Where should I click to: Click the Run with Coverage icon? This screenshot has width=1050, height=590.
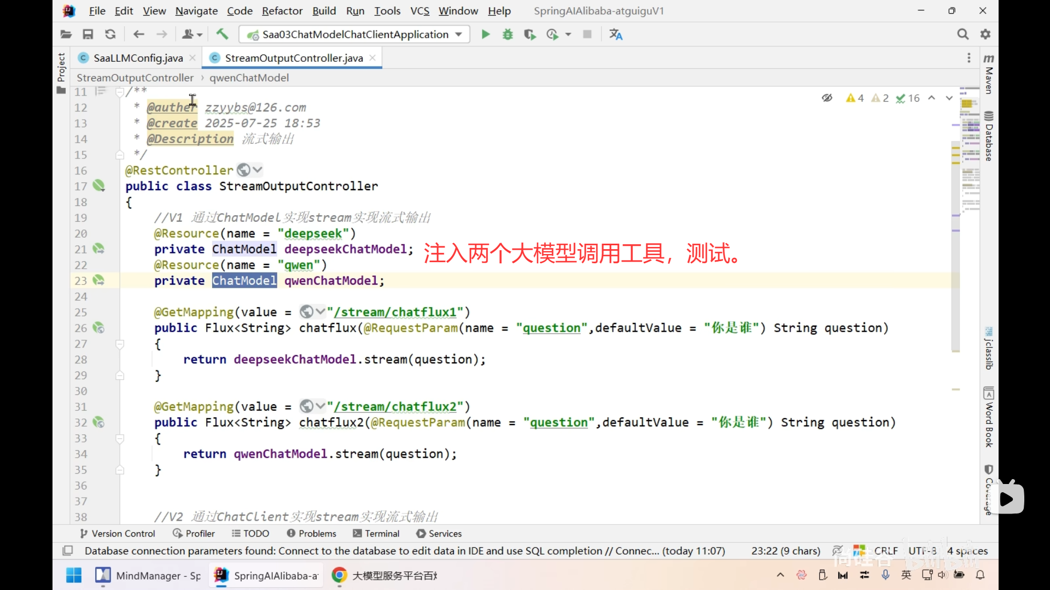(x=529, y=34)
